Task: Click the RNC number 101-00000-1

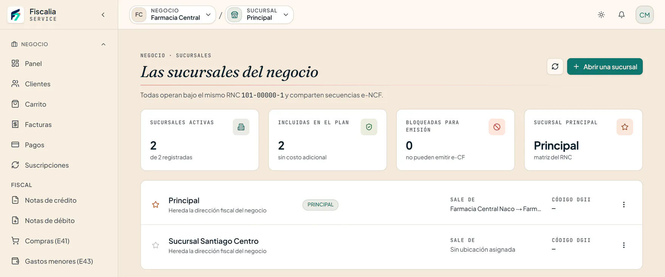Action: click(263, 95)
